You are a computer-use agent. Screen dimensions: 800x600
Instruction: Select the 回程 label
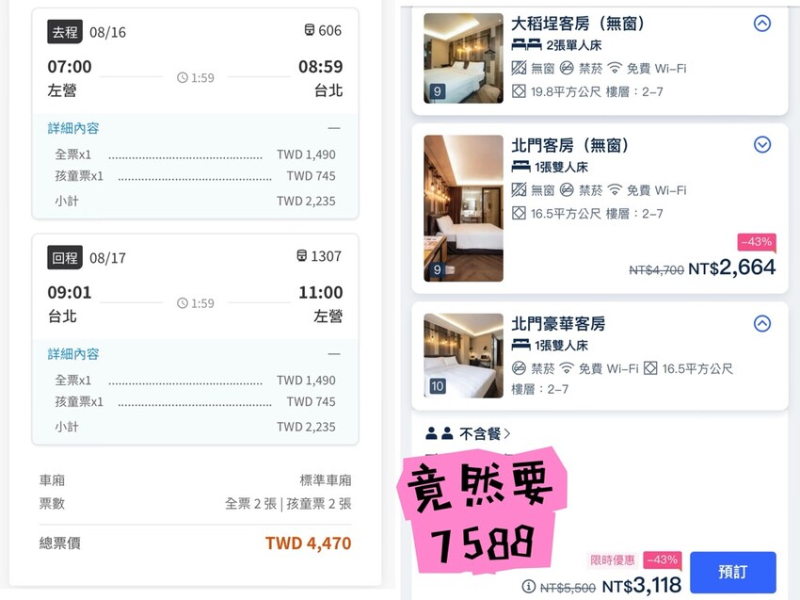click(x=65, y=256)
